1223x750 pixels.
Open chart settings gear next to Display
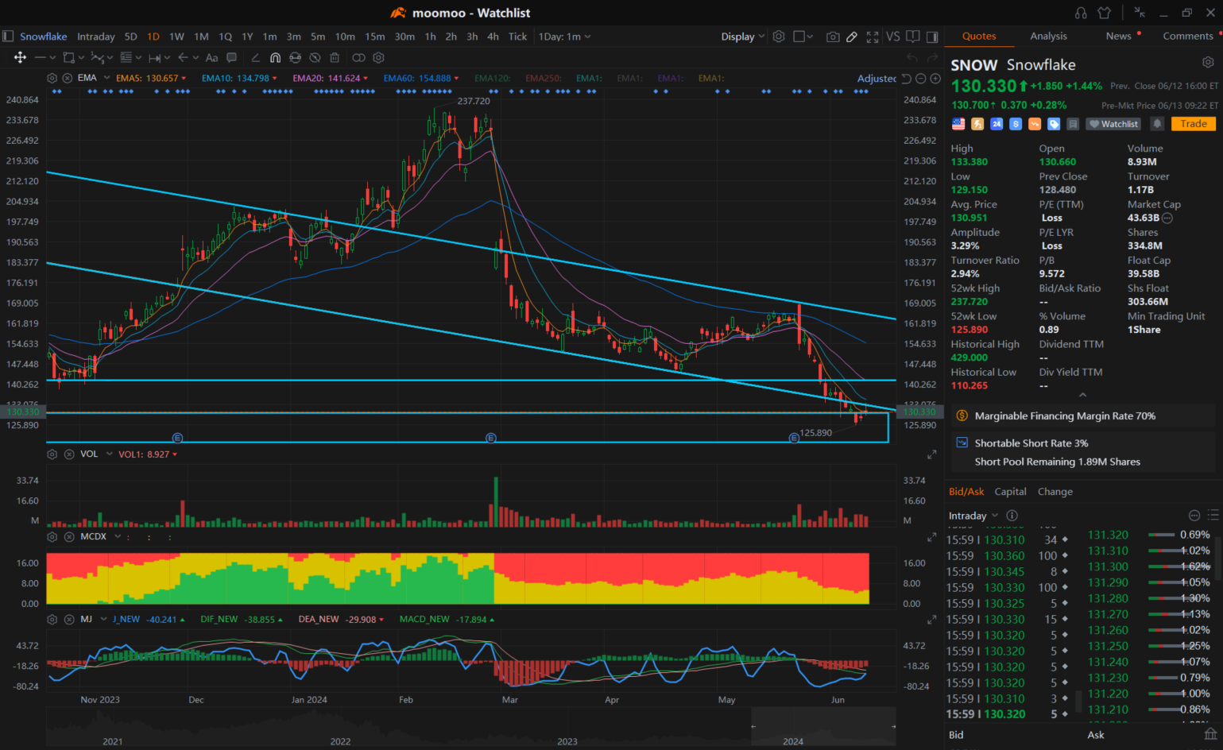click(x=779, y=37)
